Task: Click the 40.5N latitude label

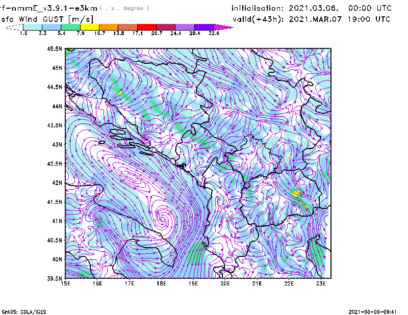Action: point(55,240)
